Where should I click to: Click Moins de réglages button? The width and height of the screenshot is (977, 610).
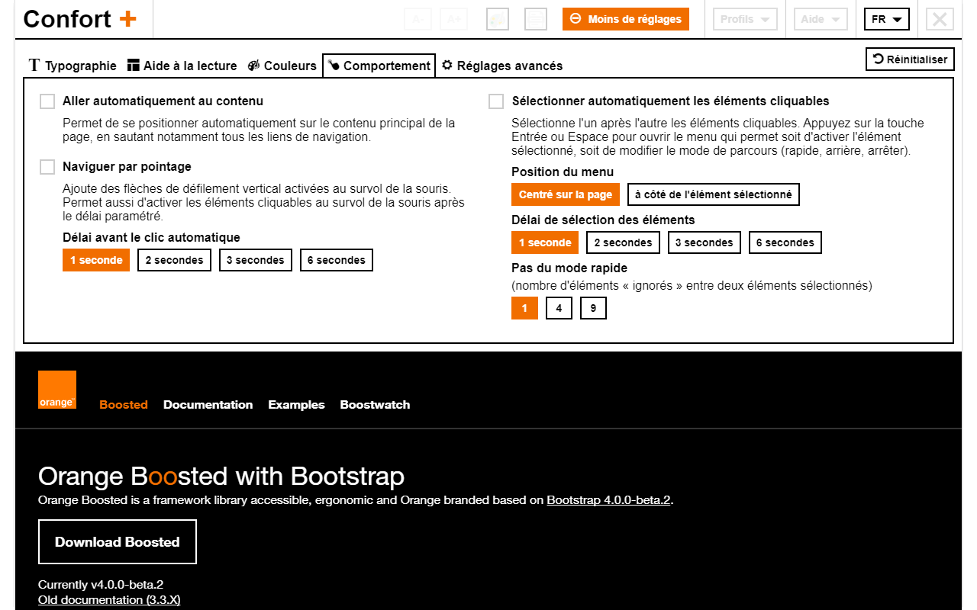626,19
